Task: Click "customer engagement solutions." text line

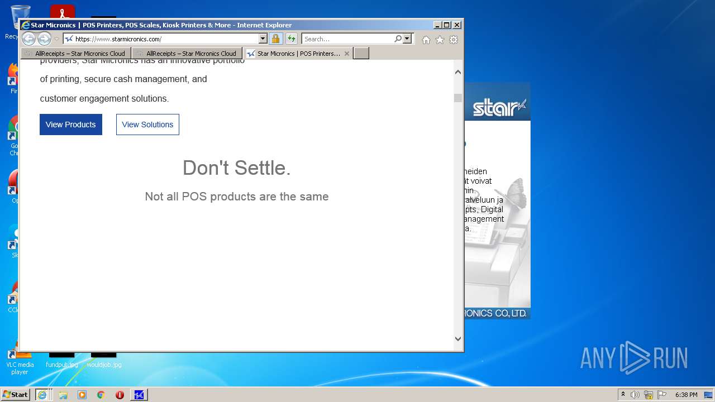Action: 104,98
